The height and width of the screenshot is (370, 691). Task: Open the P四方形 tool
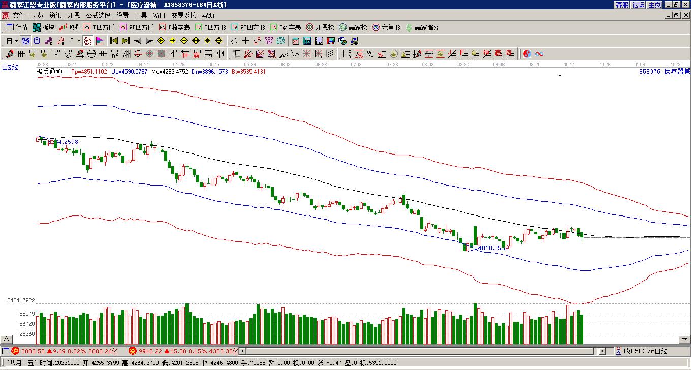tap(99, 27)
